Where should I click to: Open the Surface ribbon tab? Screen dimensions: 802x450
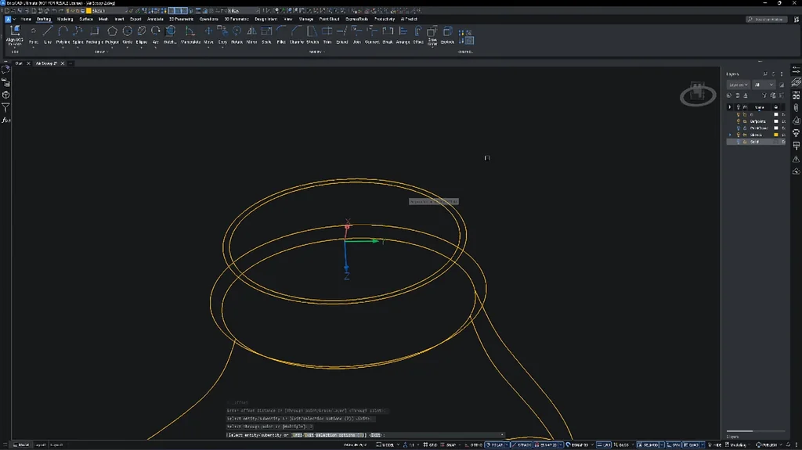coord(86,19)
